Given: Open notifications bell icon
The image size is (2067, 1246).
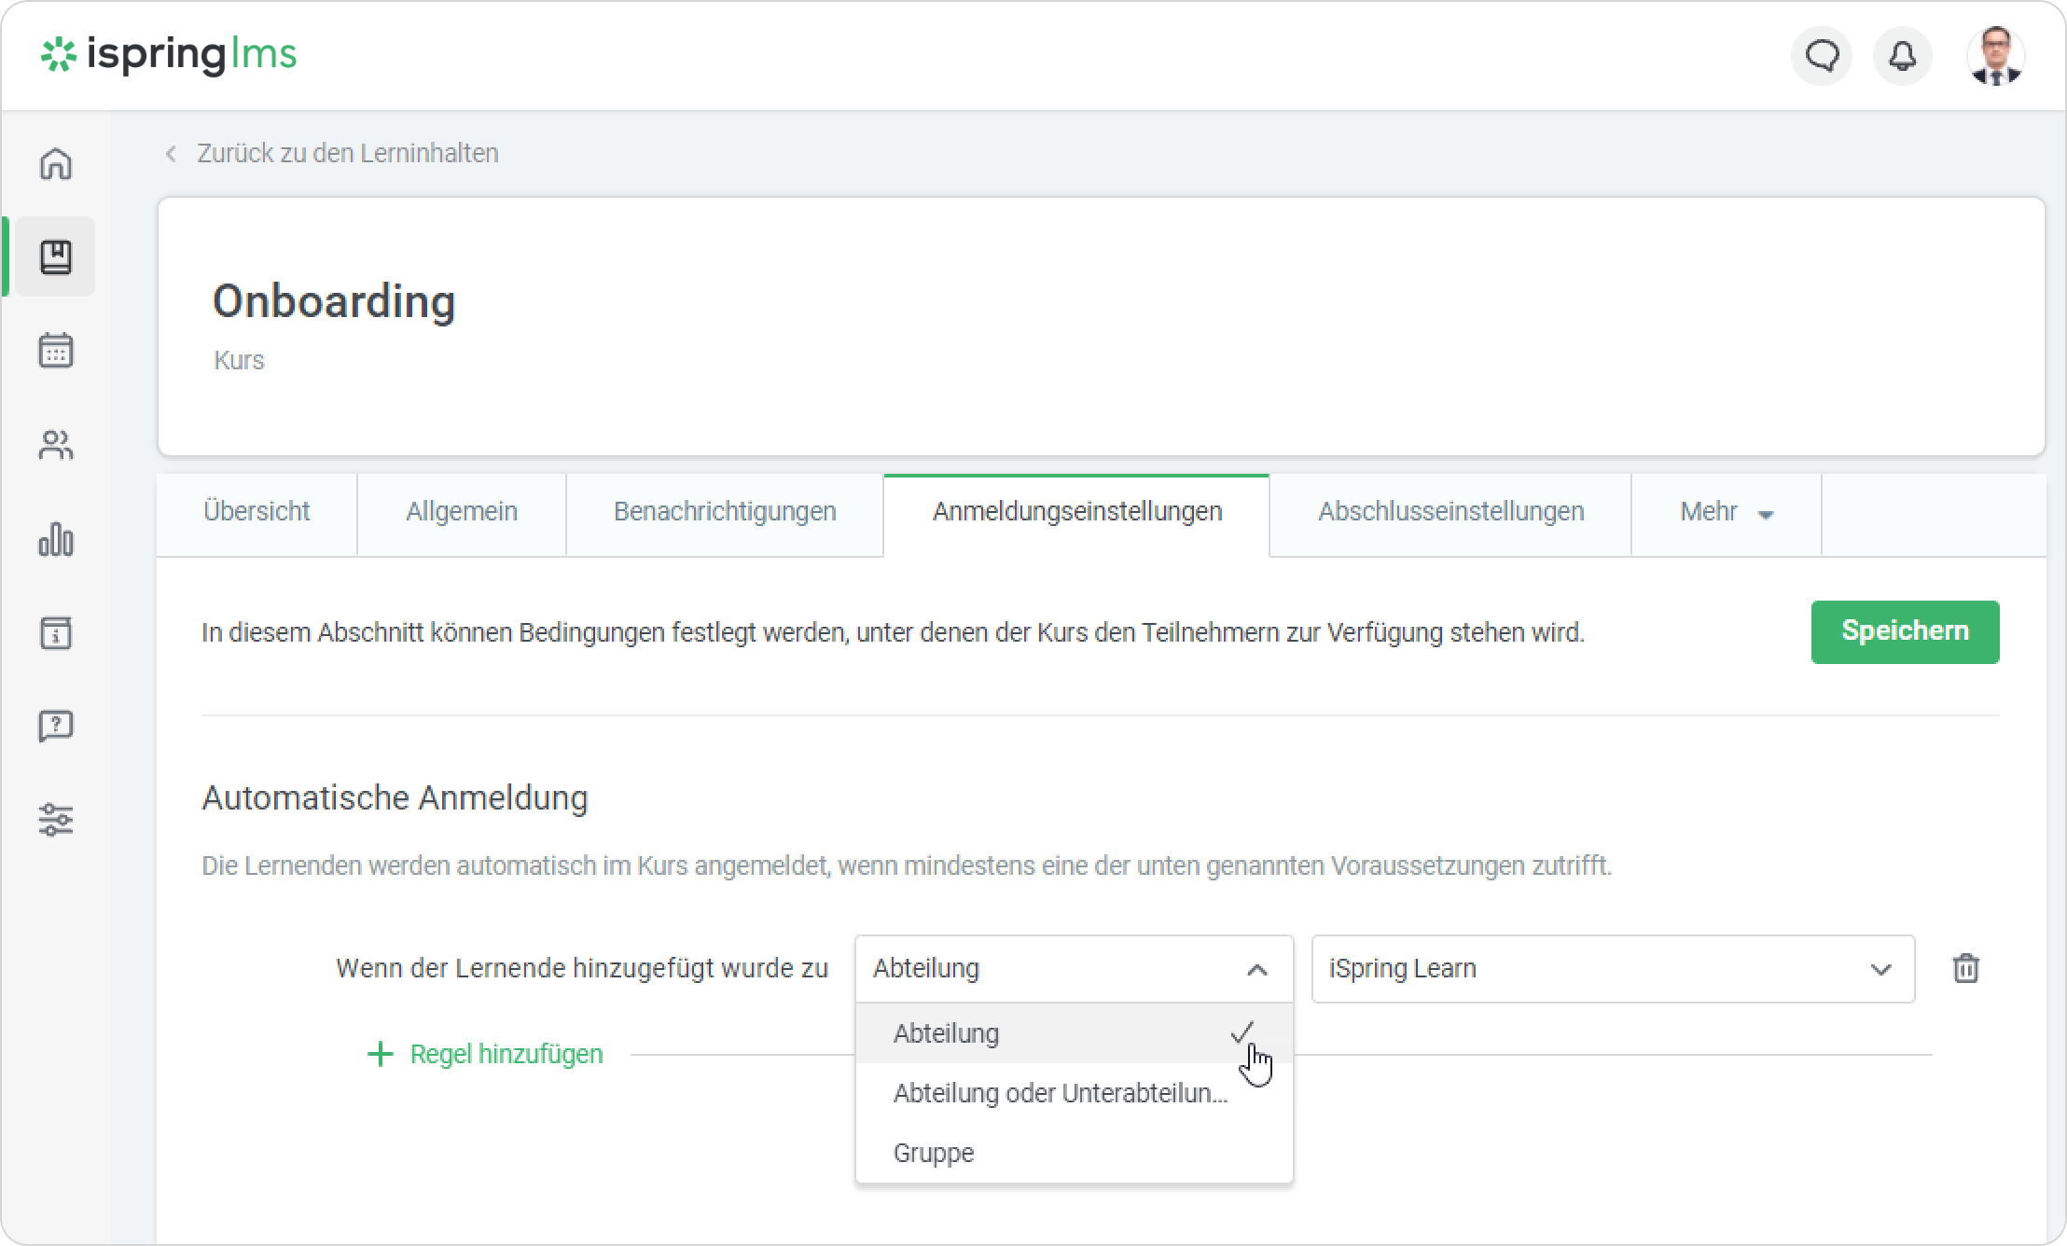Looking at the screenshot, I should pyautogui.click(x=1903, y=57).
